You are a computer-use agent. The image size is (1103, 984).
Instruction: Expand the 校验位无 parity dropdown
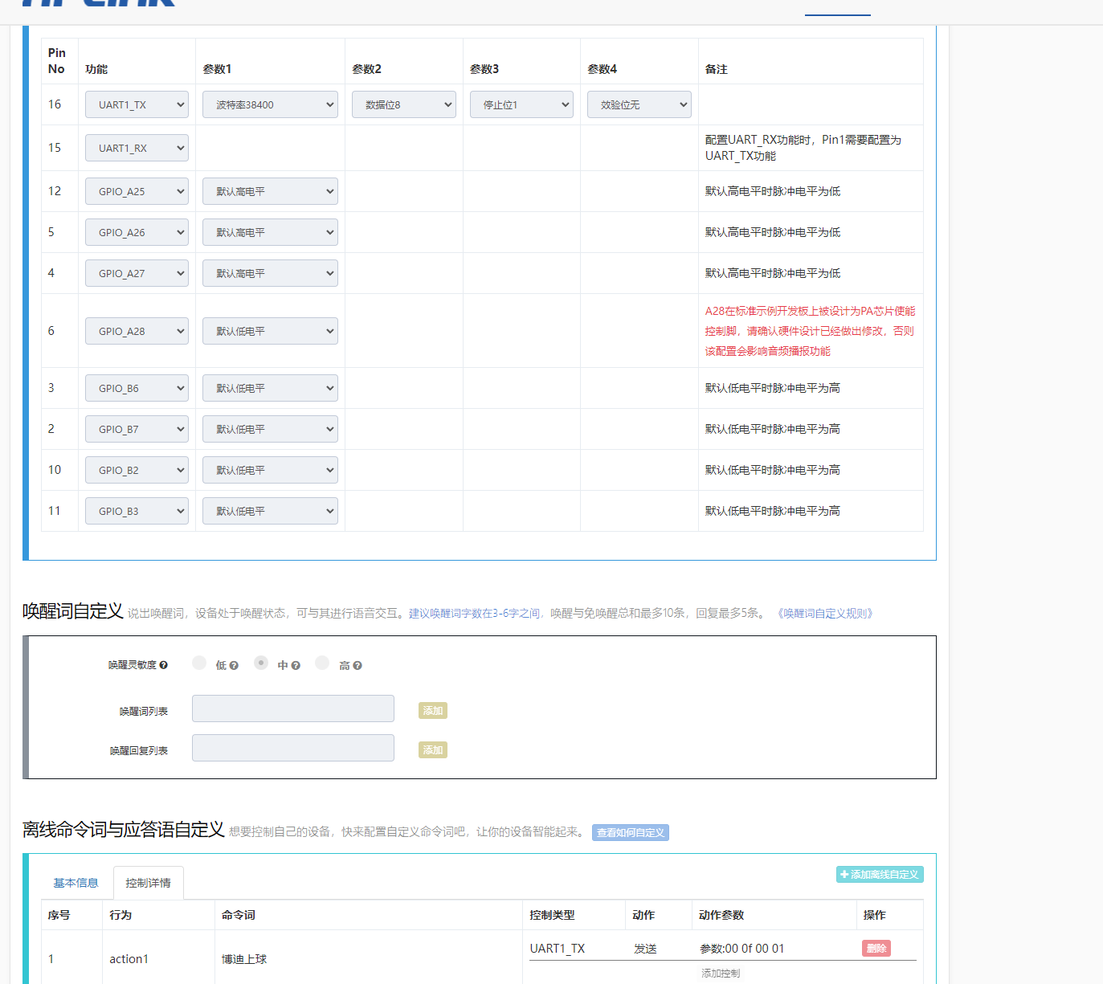click(639, 104)
